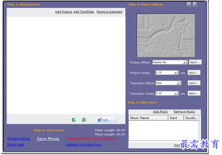Click the Step 3: Add music heading
The image size is (222, 155).
[142, 103]
